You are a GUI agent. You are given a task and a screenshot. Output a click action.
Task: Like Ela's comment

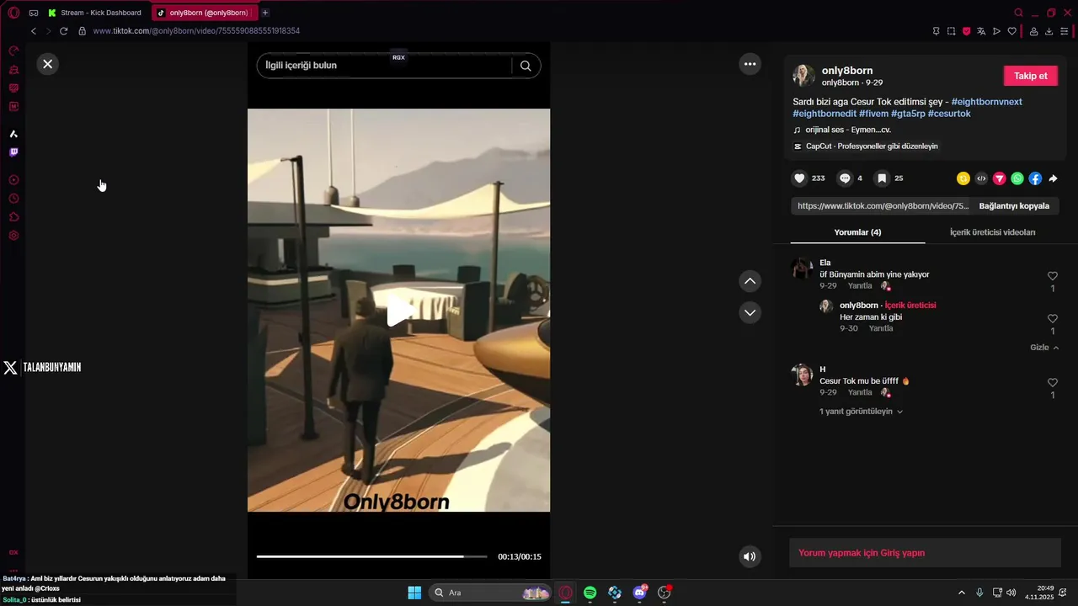[1052, 276]
